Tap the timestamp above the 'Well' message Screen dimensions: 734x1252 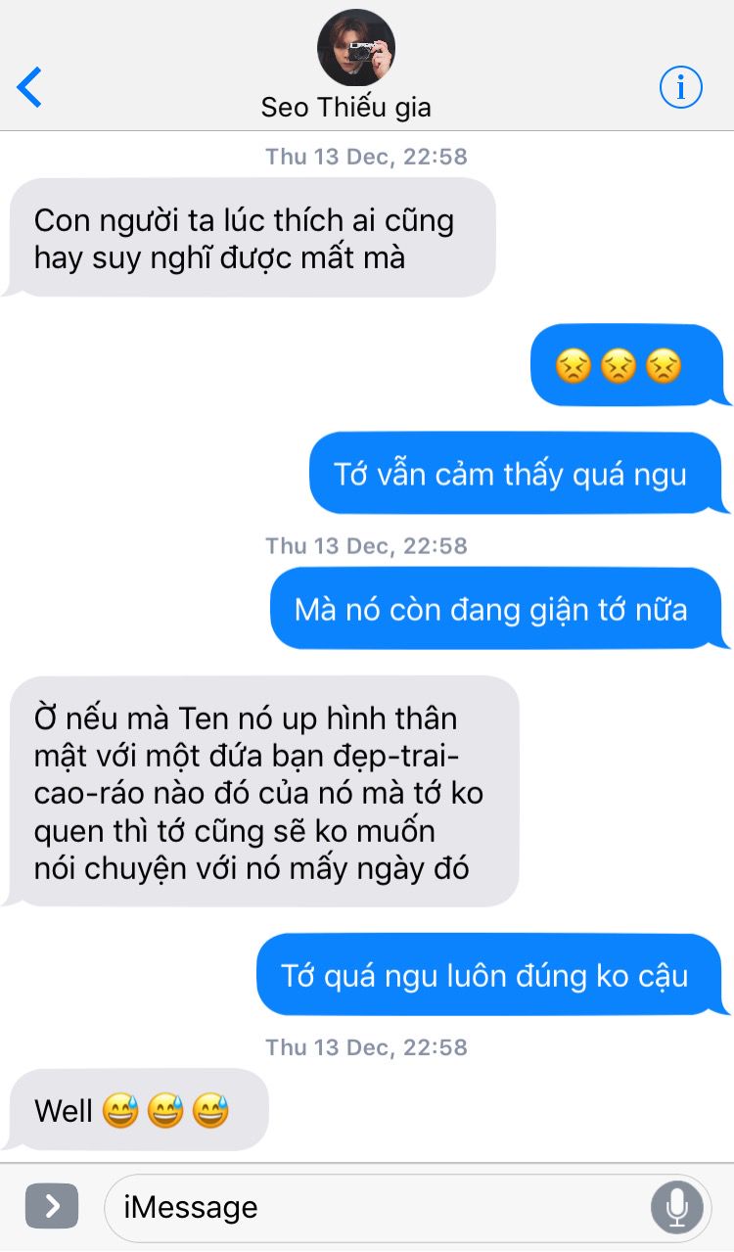click(x=367, y=1046)
